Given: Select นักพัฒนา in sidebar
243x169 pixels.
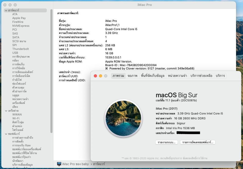Looking at the screenshot, I should pos(18,161).
